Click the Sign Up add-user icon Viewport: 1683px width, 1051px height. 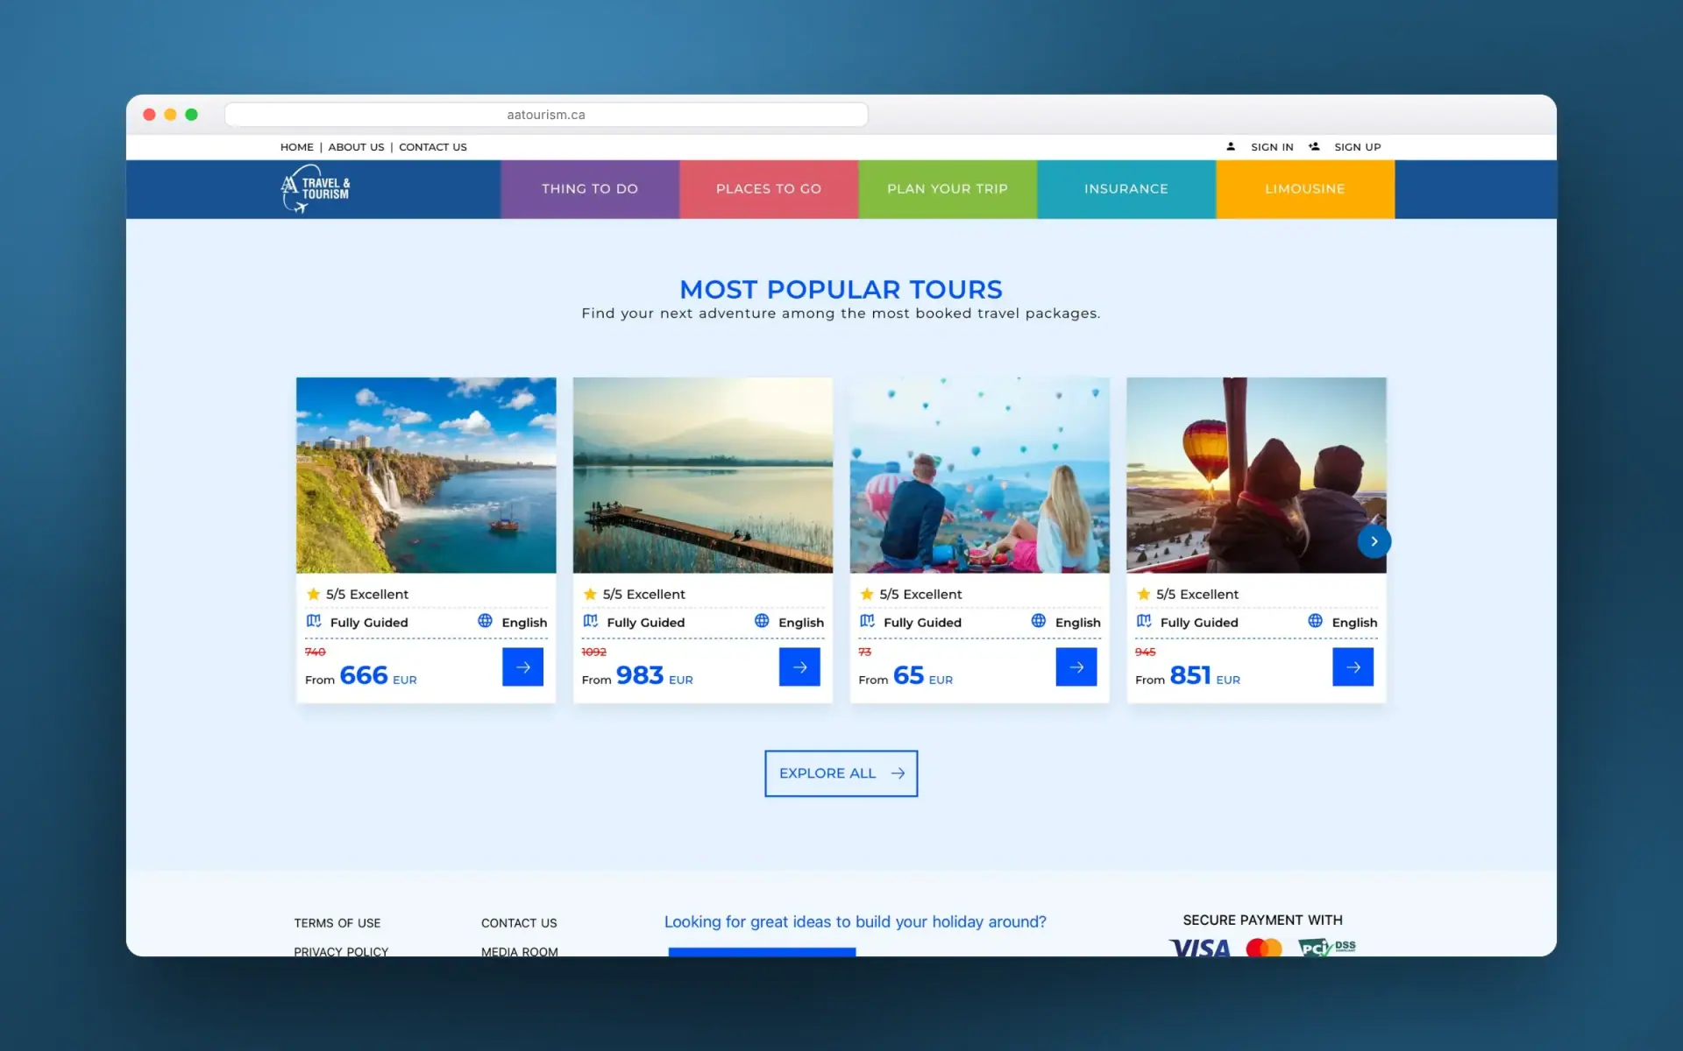[1314, 146]
